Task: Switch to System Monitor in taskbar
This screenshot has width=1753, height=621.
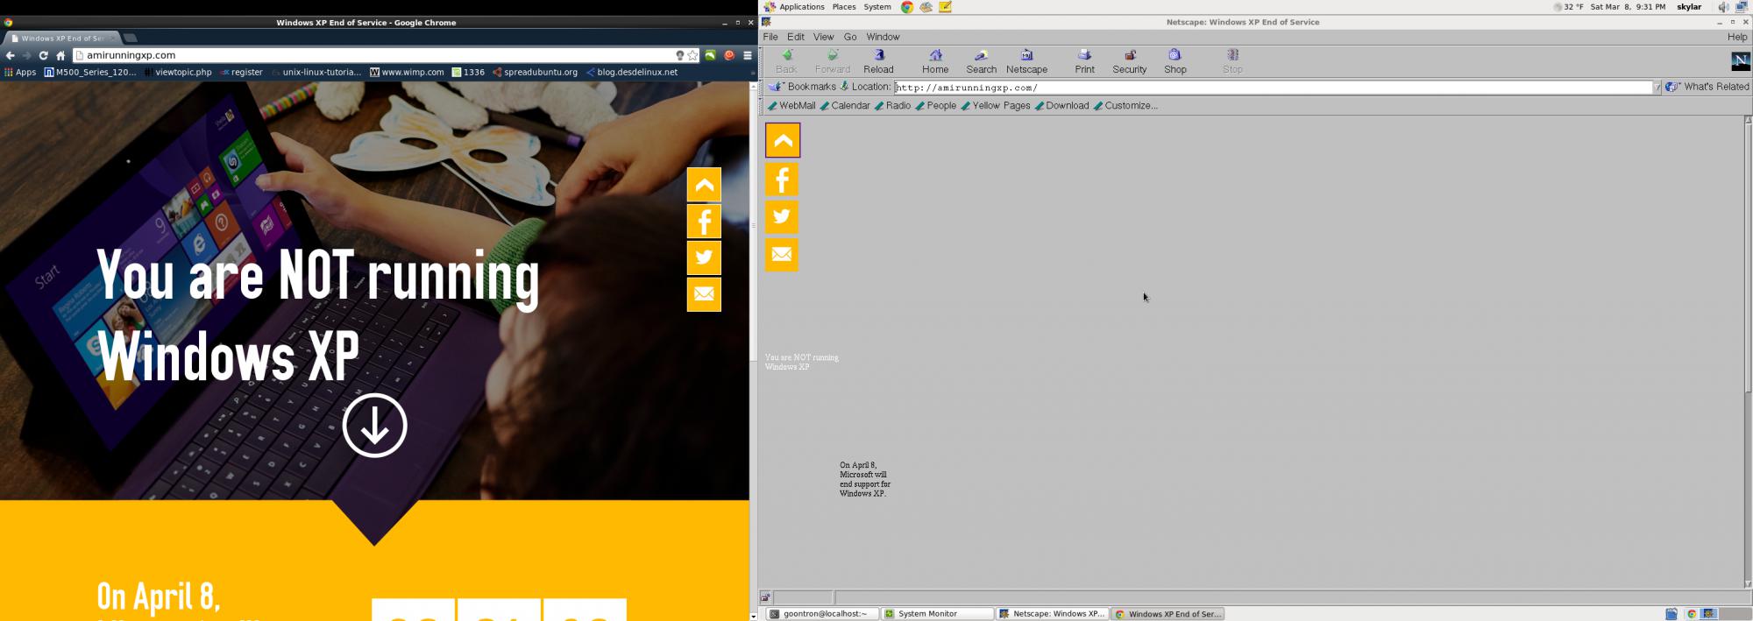Action: [937, 614]
